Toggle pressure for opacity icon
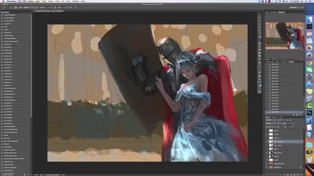The width and height of the screenshot is (314, 176). coord(54,7)
